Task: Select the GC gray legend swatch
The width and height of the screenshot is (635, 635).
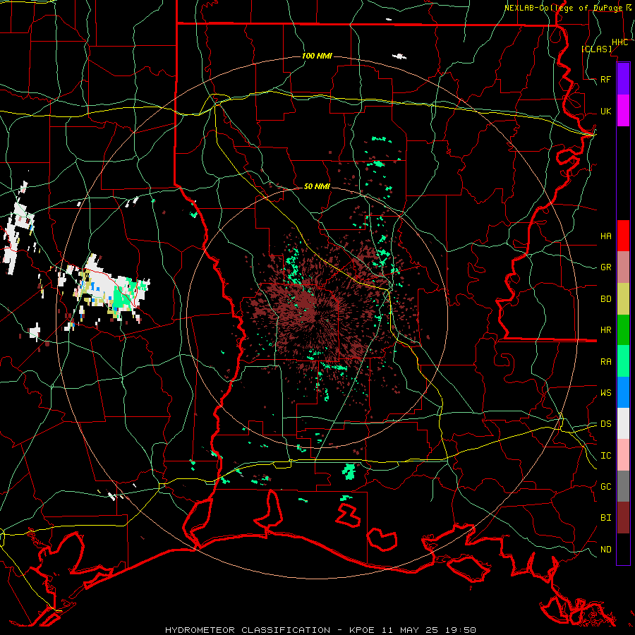Action: pos(623,486)
